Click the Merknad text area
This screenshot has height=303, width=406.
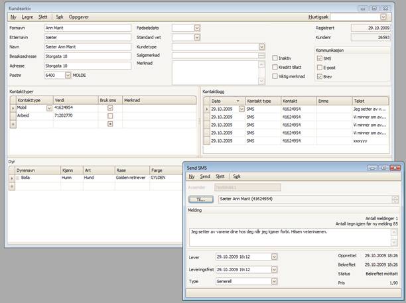coord(216,73)
